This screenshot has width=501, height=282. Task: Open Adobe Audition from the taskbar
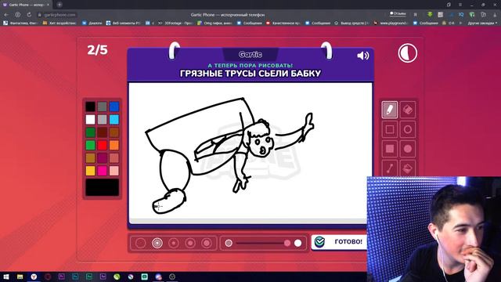[x=89, y=277]
